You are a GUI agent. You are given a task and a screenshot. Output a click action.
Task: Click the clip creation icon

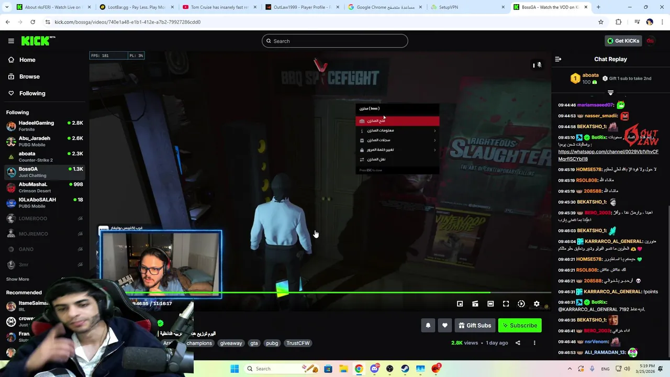tap(475, 304)
